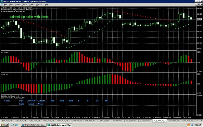Click the Pairs dashboard column header
This screenshot has height=127, width=203.
pos(7,101)
